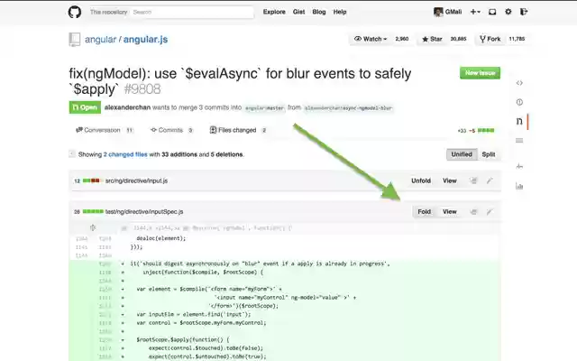
Task: Open the Graphs sidebar icon
Action: click(519, 186)
